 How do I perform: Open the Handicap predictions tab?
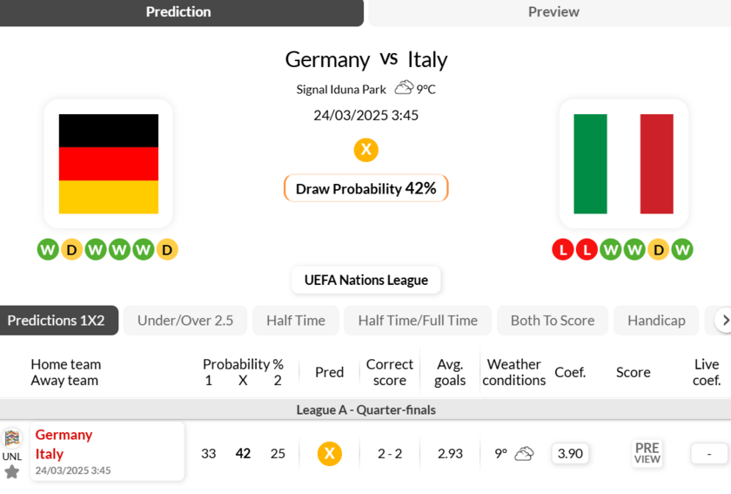(x=656, y=321)
